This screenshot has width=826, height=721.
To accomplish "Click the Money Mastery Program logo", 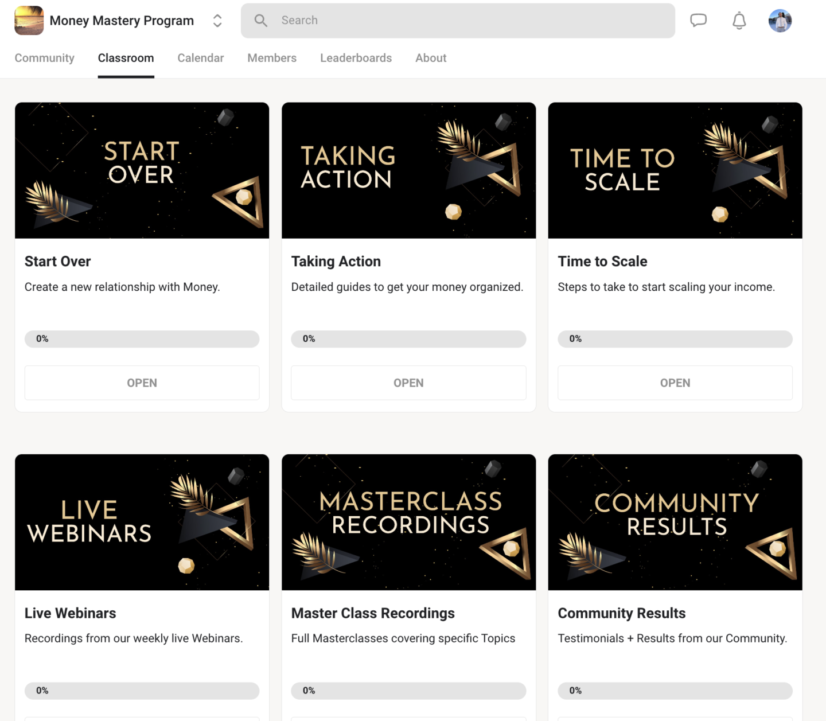I will coord(29,21).
